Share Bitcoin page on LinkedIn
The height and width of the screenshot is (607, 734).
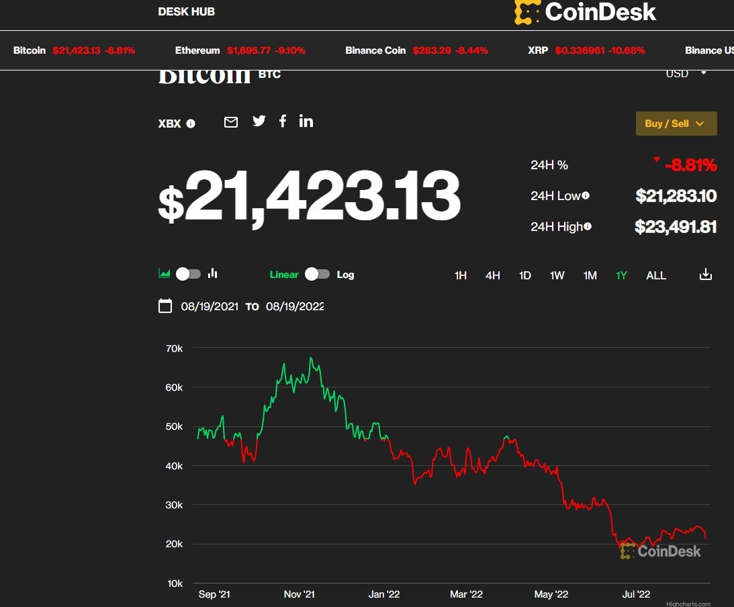(x=306, y=122)
